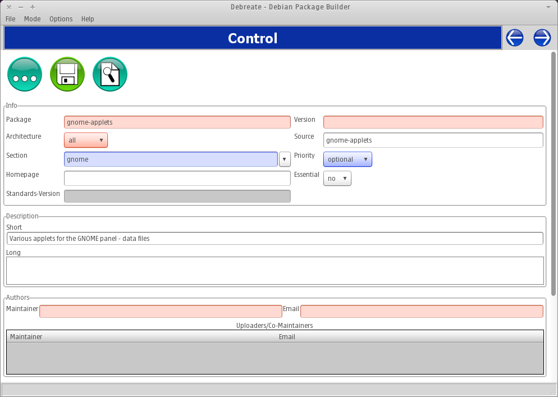Click the empty Homepage input field
Viewport: 558px width, 397px height.
click(x=177, y=179)
